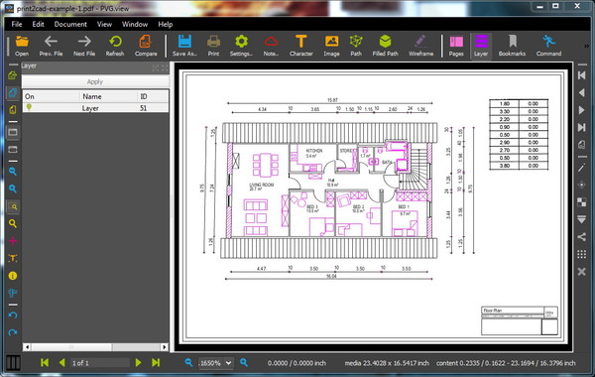Image resolution: width=595 pixels, height=377 pixels.
Task: Click the yellow document sidebar icon
Action: tap(13, 110)
